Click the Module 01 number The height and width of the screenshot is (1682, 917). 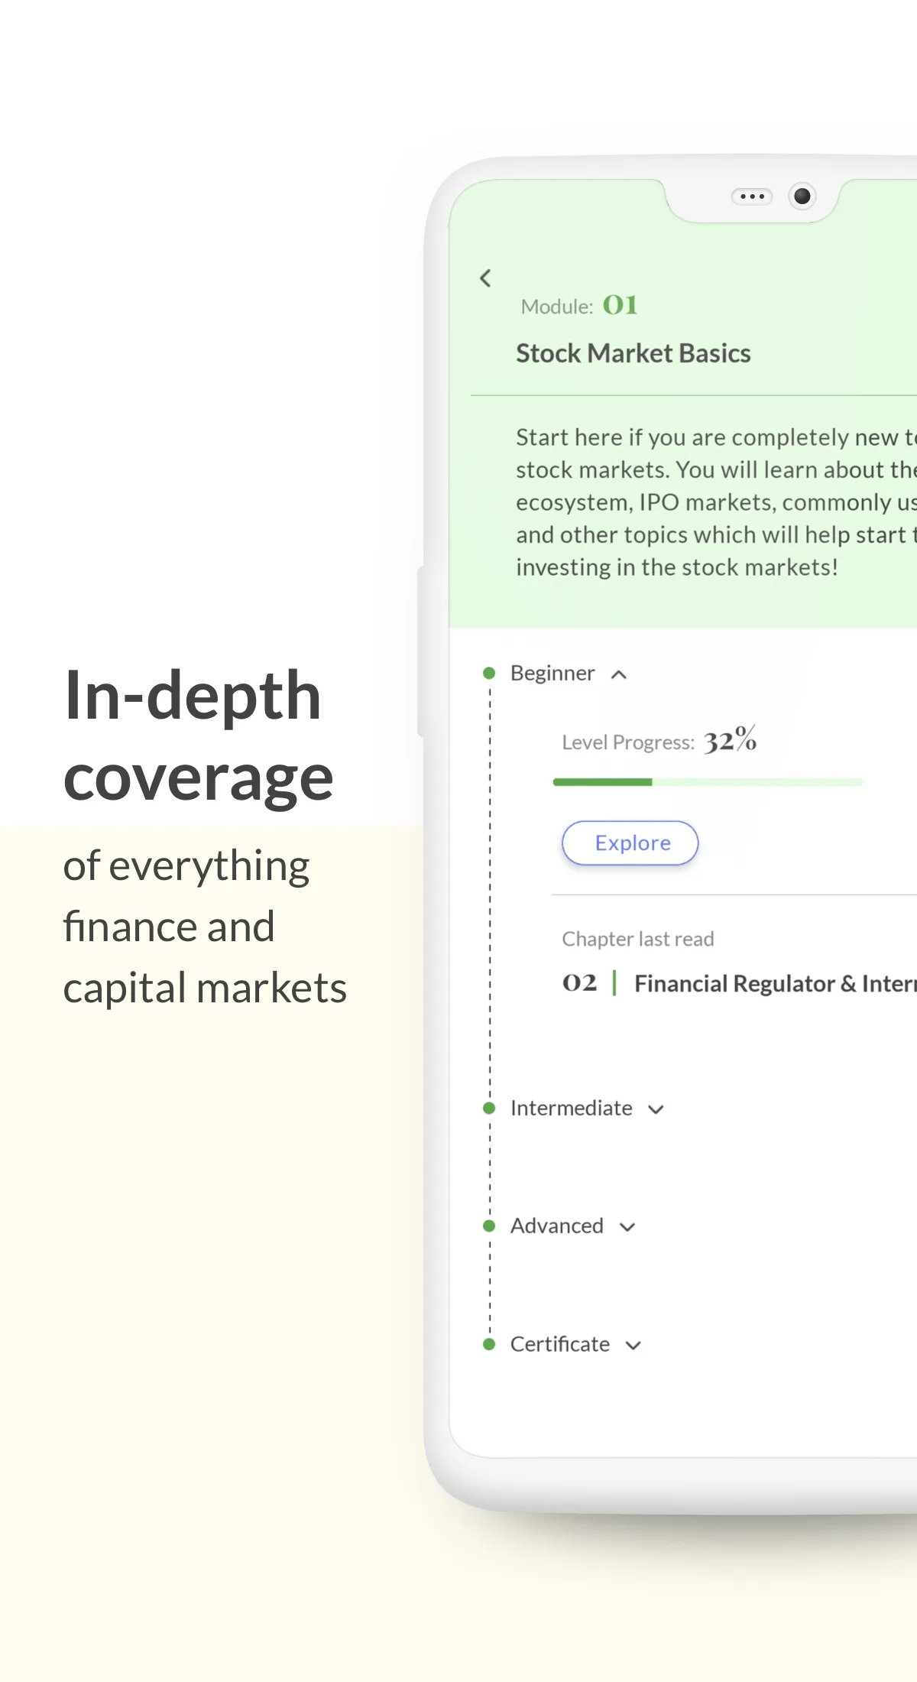point(620,305)
